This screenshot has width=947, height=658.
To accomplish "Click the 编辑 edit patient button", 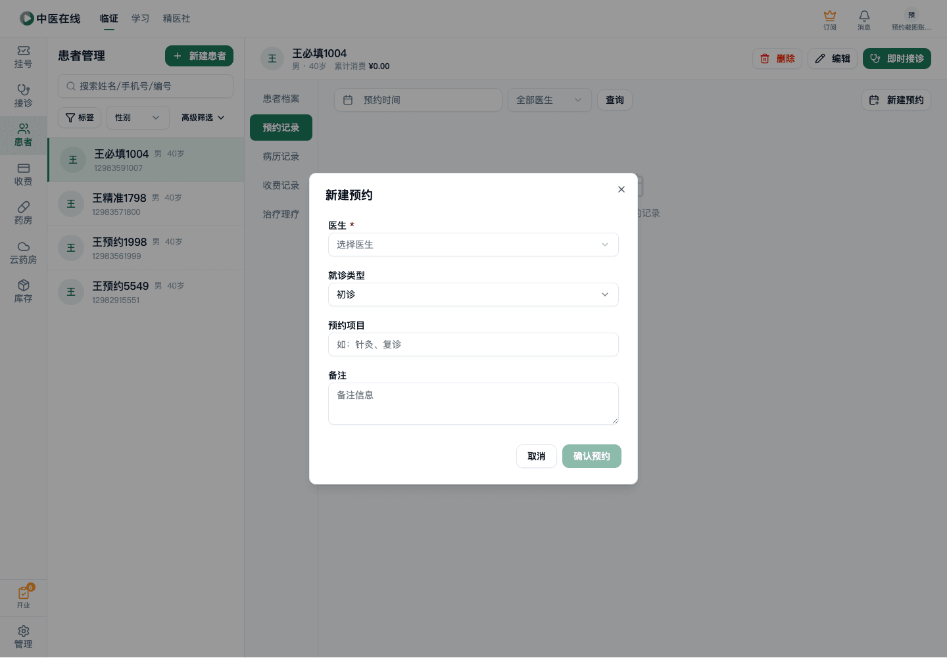I will coord(833,59).
